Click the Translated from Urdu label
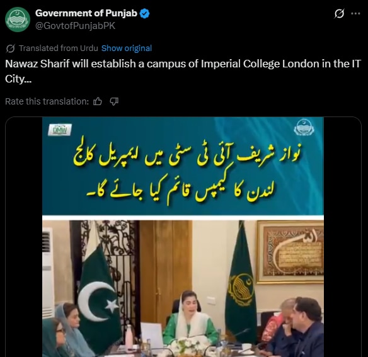368x357 pixels. coord(59,48)
